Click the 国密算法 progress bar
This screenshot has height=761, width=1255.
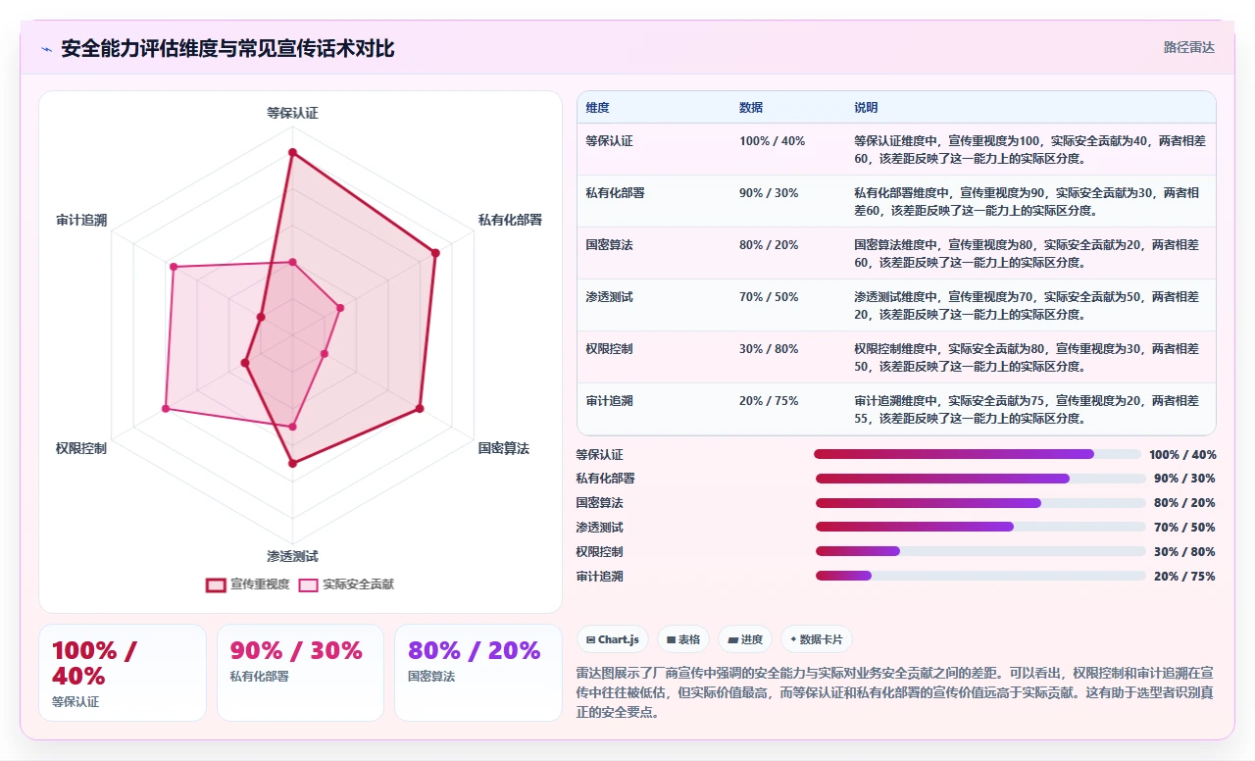pos(980,503)
